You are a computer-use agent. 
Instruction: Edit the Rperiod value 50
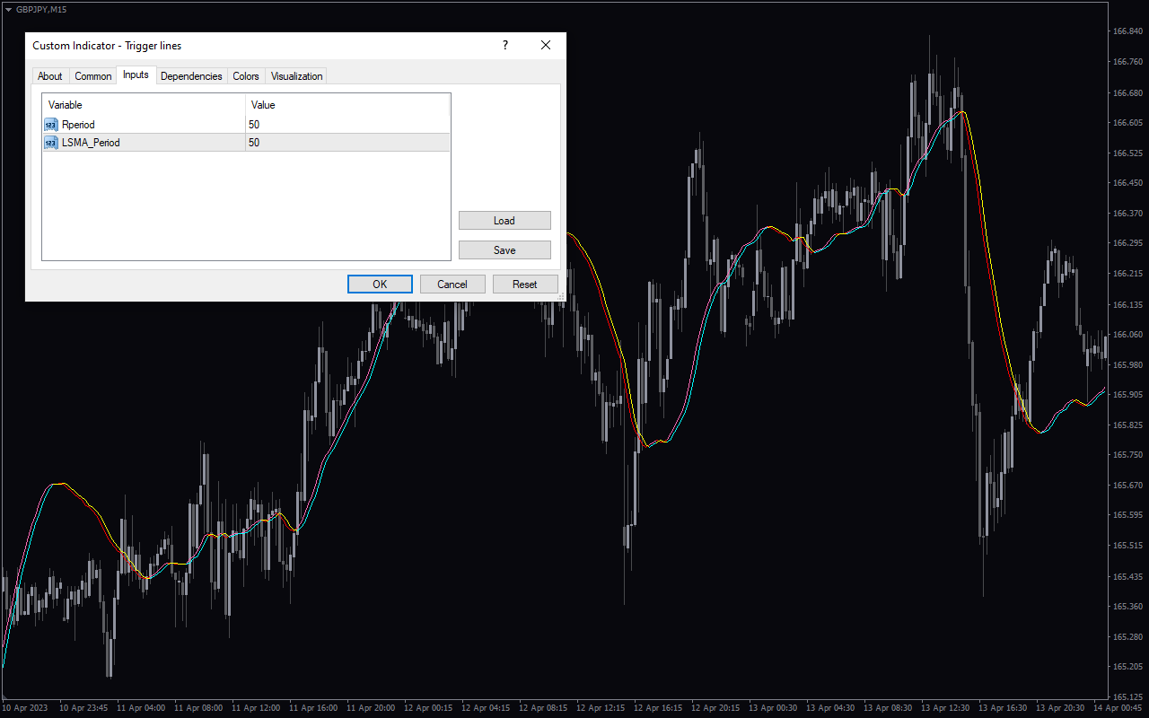(347, 125)
